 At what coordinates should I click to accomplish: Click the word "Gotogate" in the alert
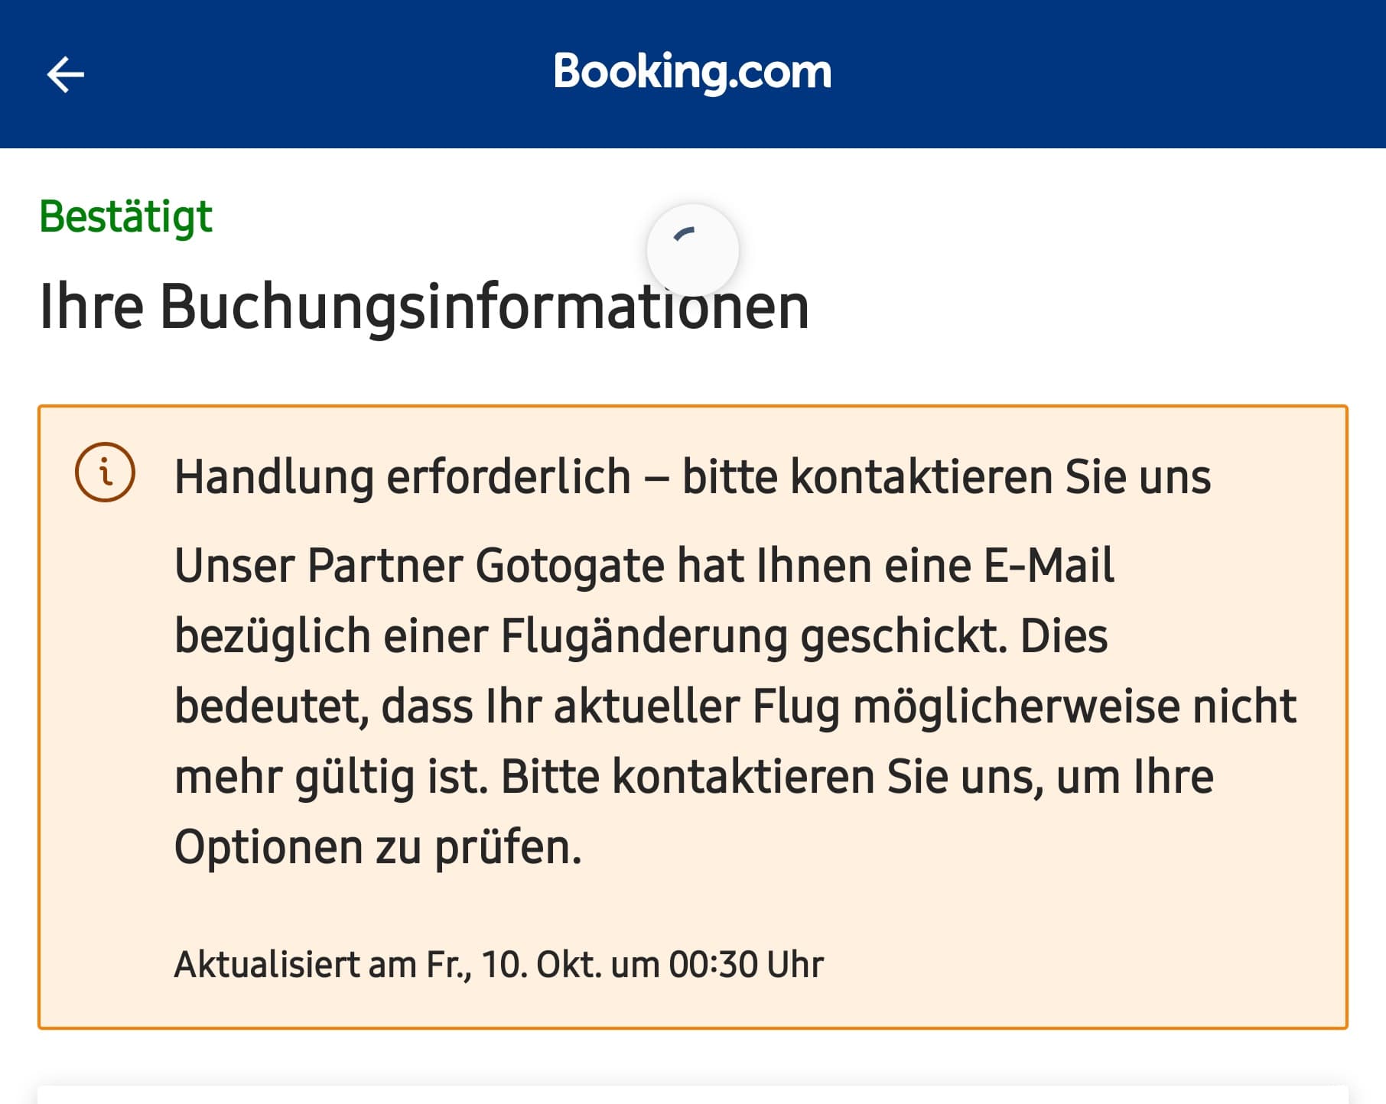[x=570, y=567]
